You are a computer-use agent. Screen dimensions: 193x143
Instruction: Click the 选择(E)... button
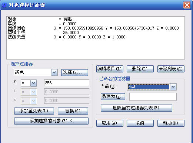(74, 72)
